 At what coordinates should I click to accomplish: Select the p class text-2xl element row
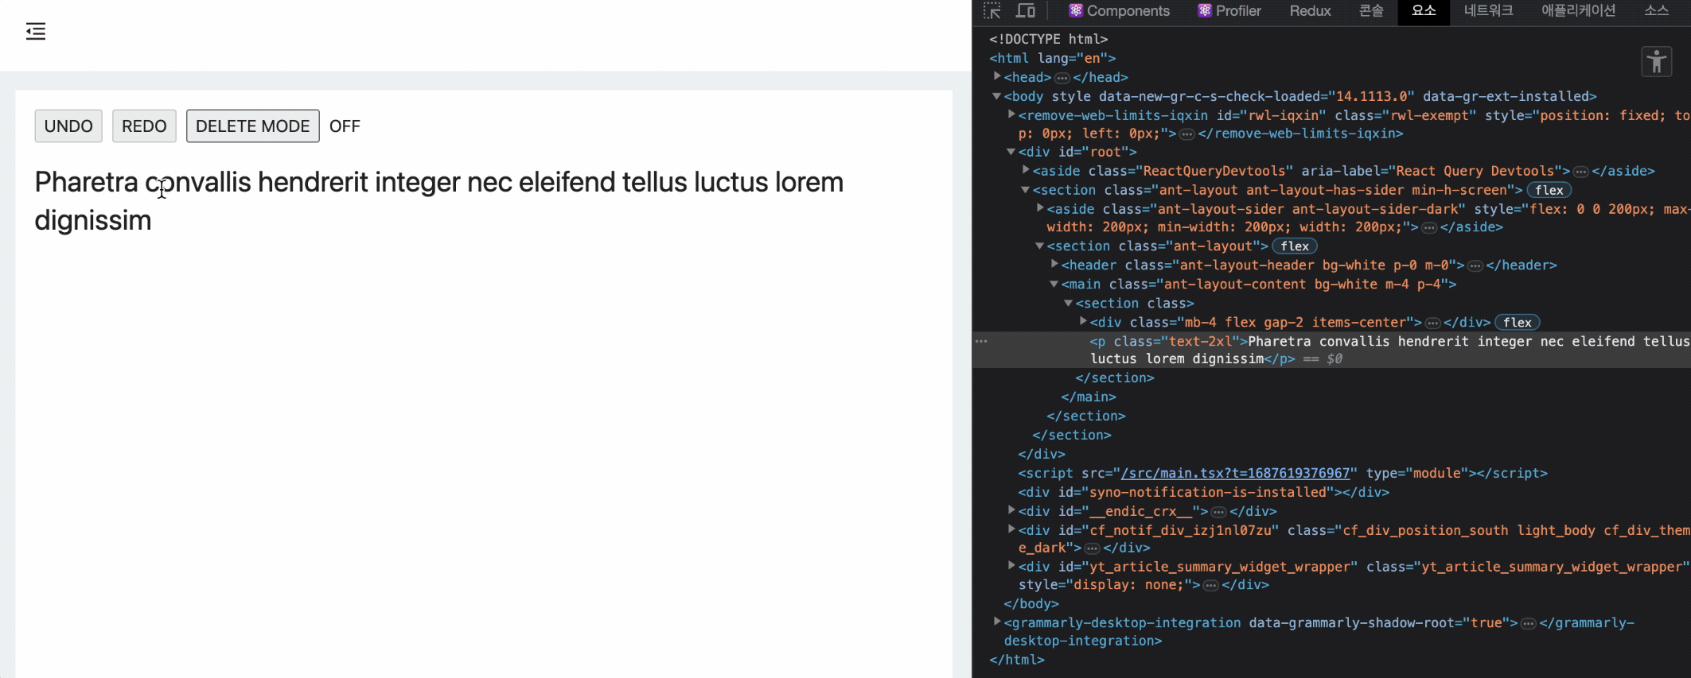(x=1331, y=350)
